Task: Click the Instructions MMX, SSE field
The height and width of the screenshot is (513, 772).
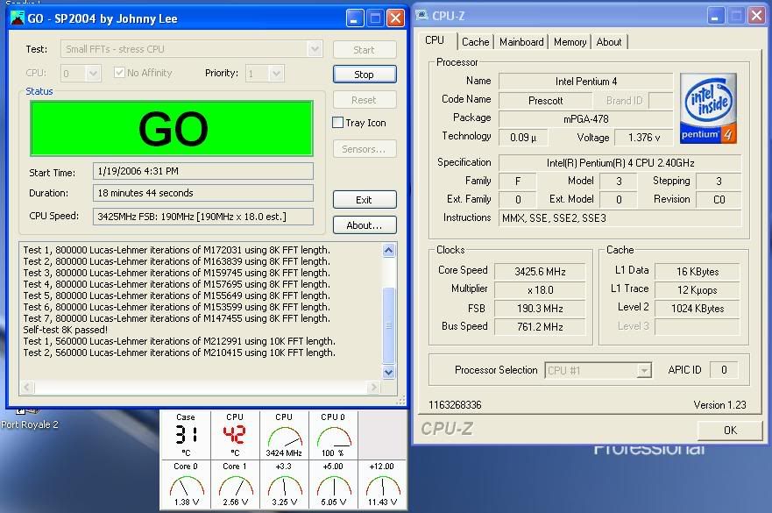Action: point(620,217)
